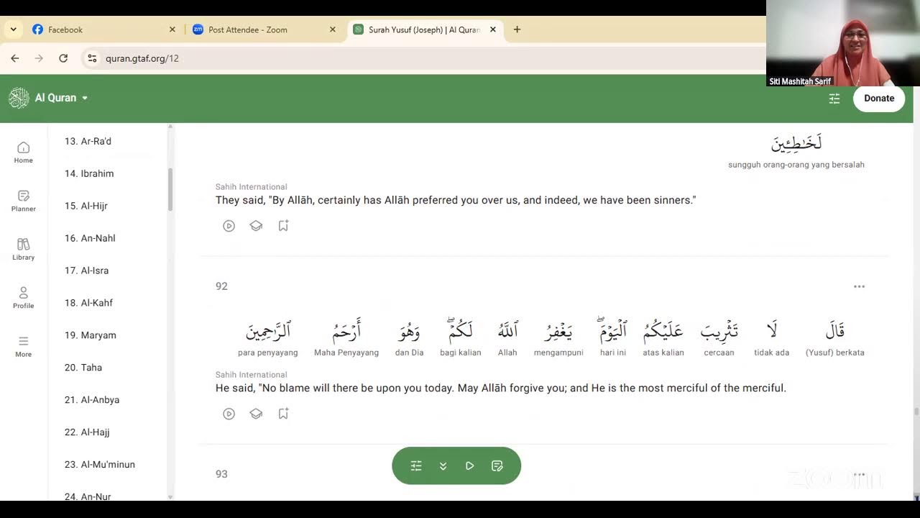Click the Al Quran logo icon
Image resolution: width=920 pixels, height=518 pixels.
[19, 98]
